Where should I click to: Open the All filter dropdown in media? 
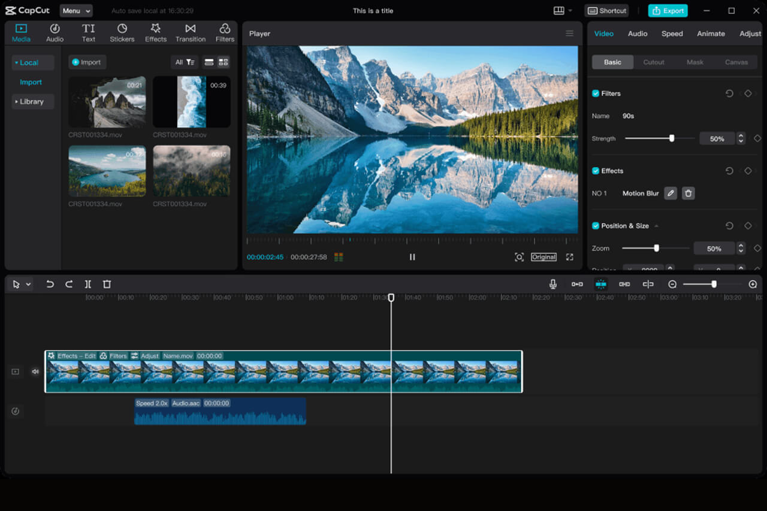(184, 62)
